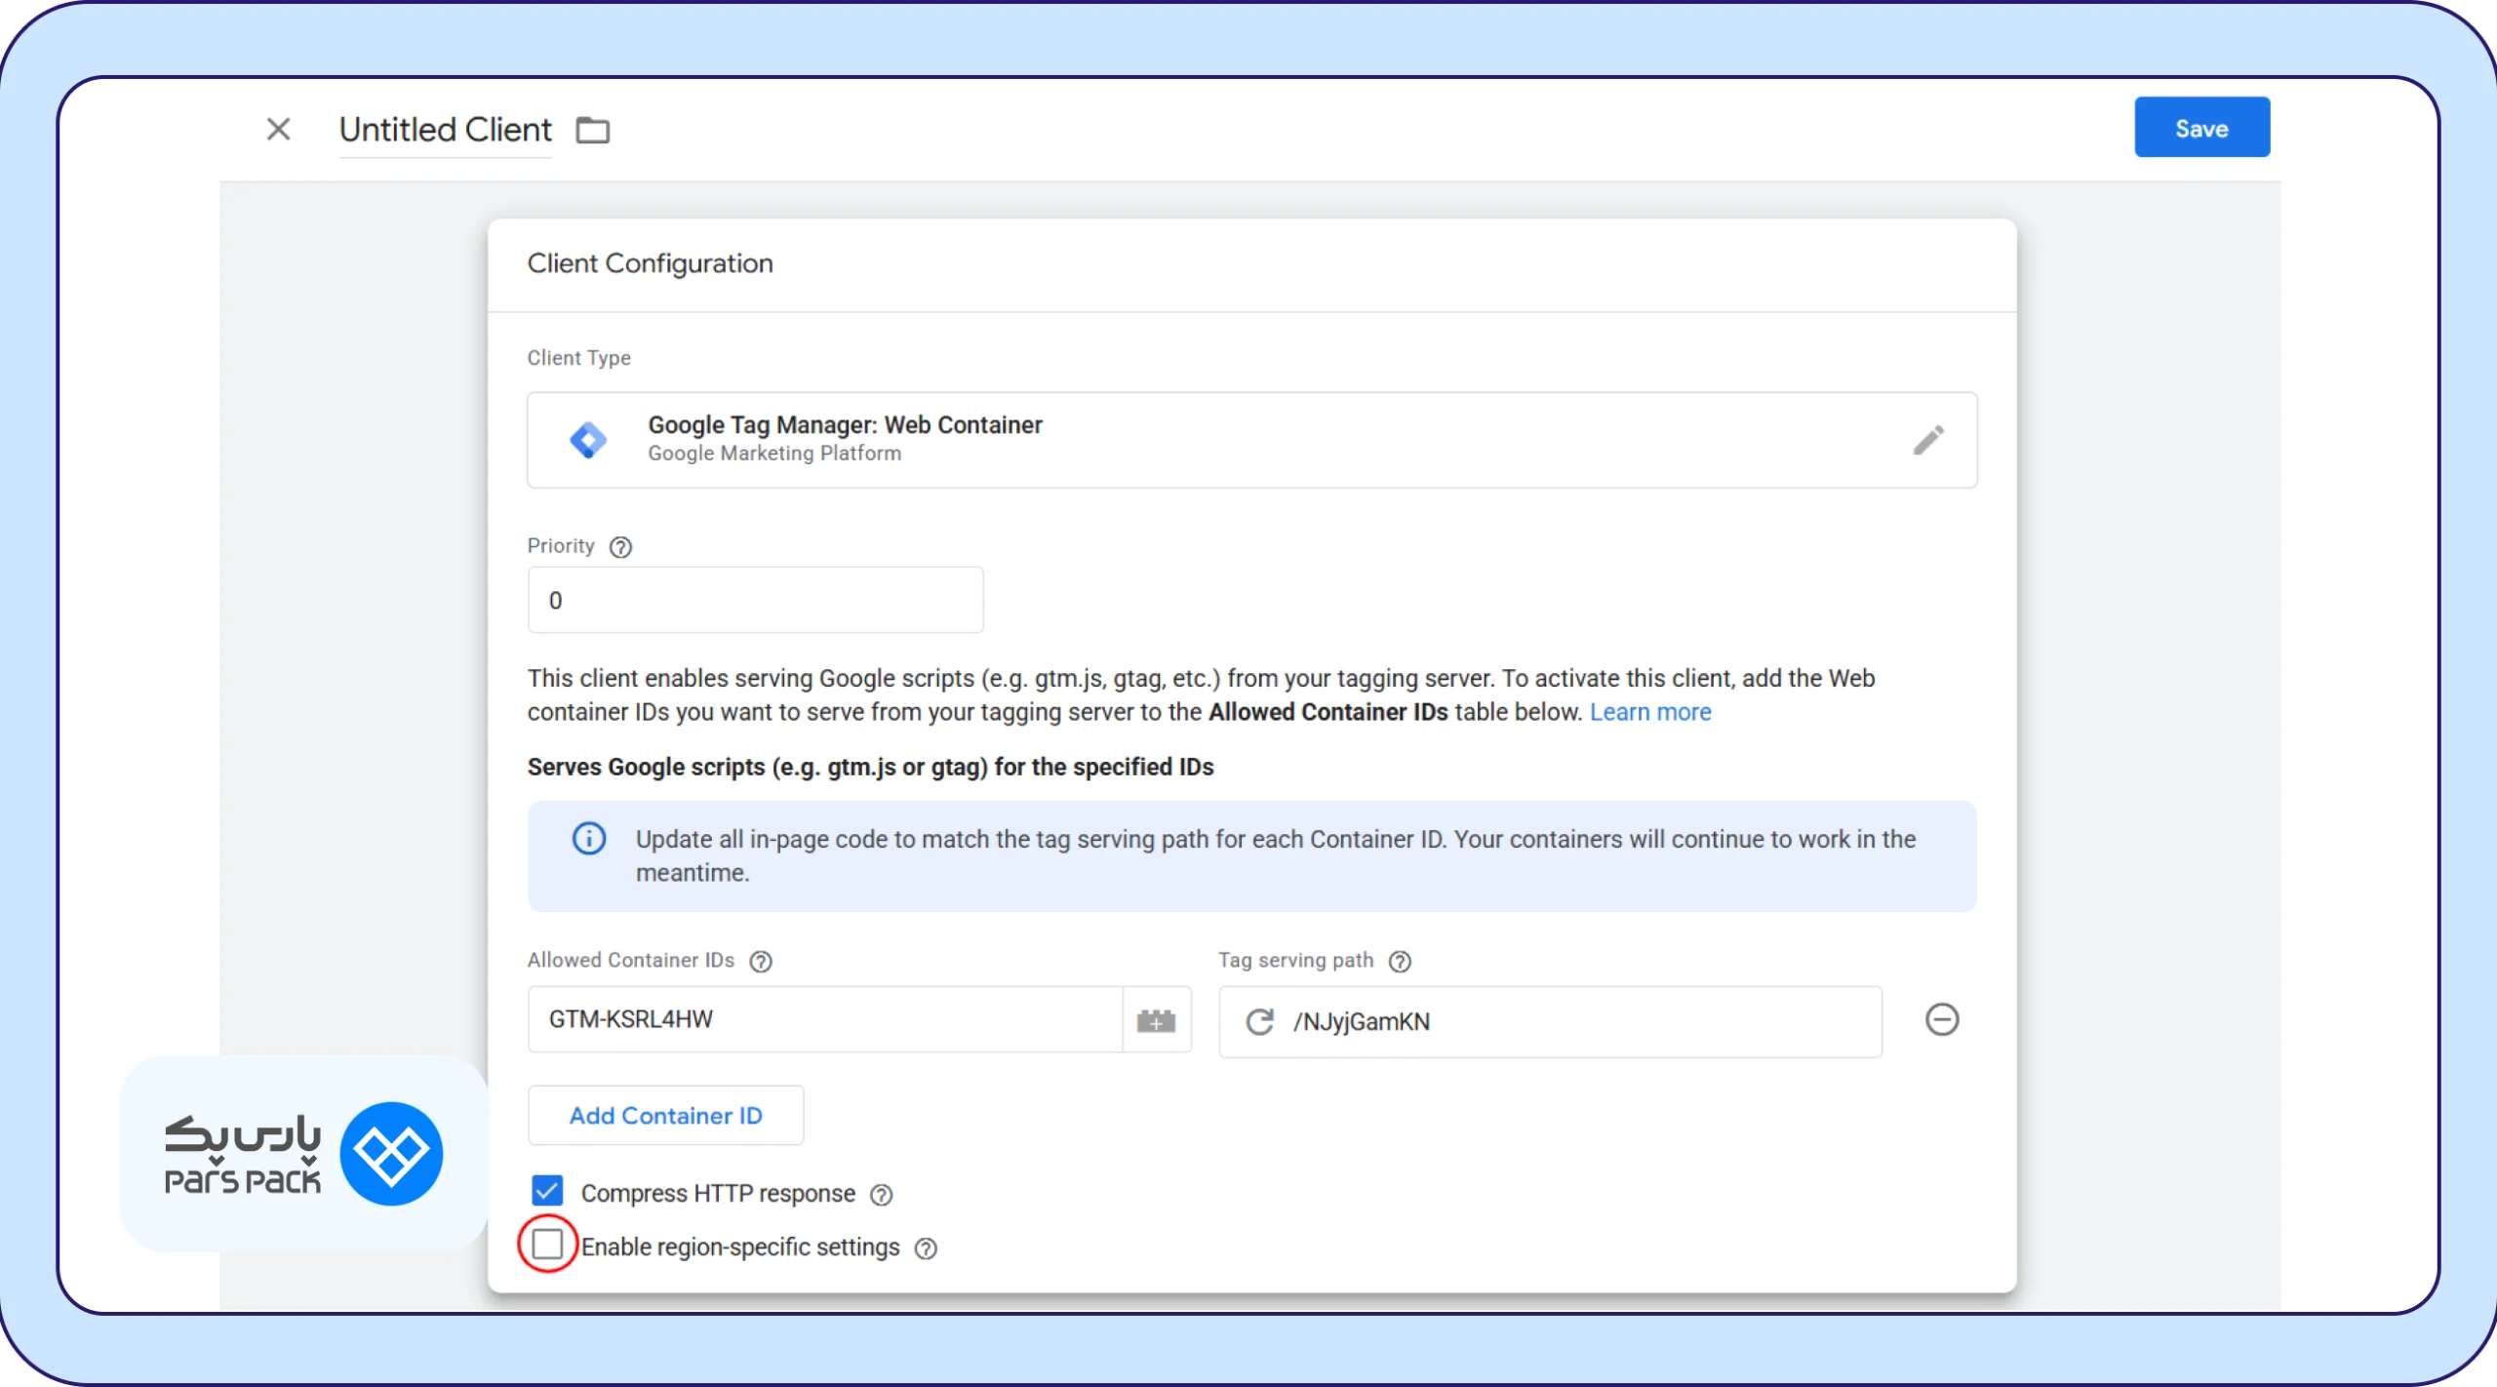Focus the /NJyjGamKN serving path field
The image size is (2497, 1387).
[x=1550, y=1021]
